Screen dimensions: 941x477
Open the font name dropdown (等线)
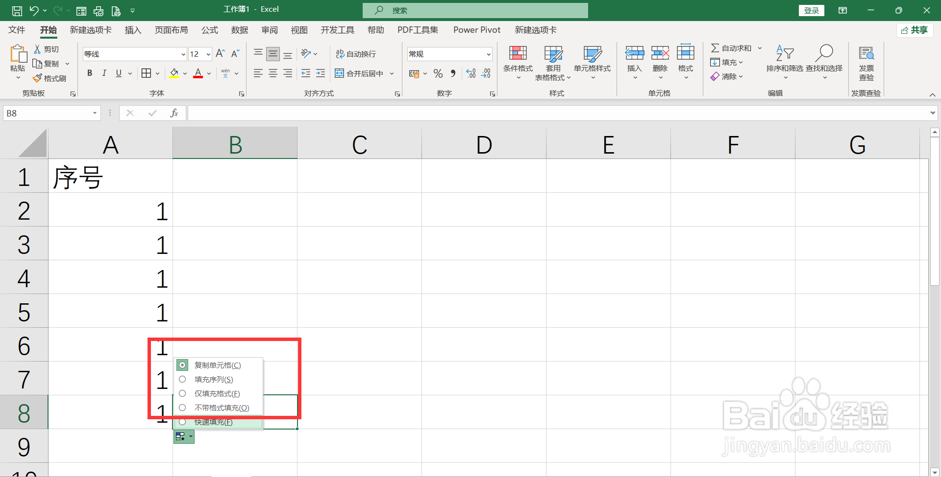pos(183,54)
